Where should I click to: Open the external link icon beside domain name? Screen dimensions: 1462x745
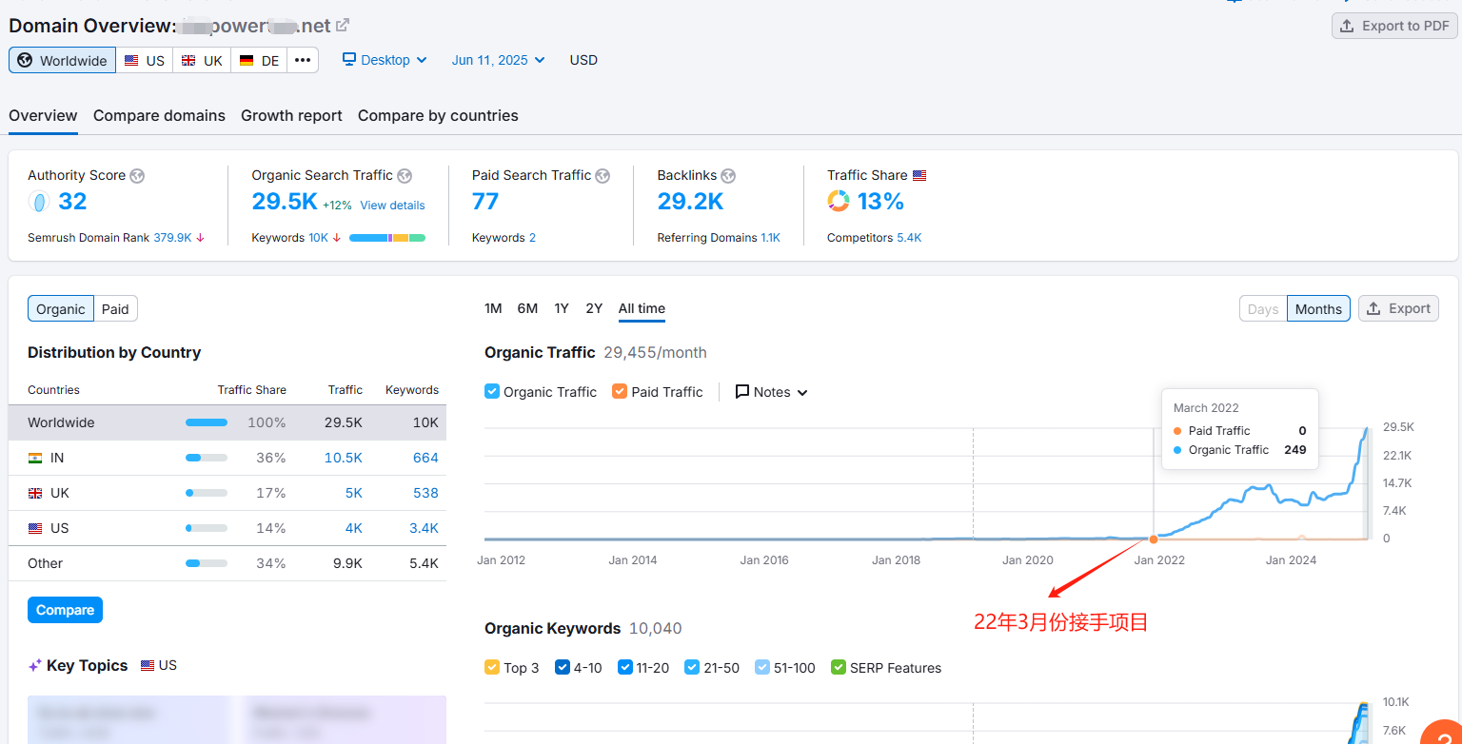pyautogui.click(x=343, y=26)
